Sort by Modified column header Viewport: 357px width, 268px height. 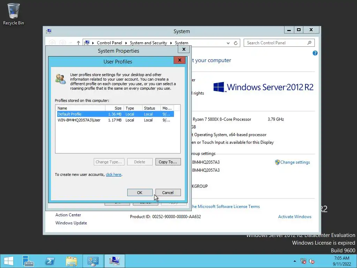point(167,108)
